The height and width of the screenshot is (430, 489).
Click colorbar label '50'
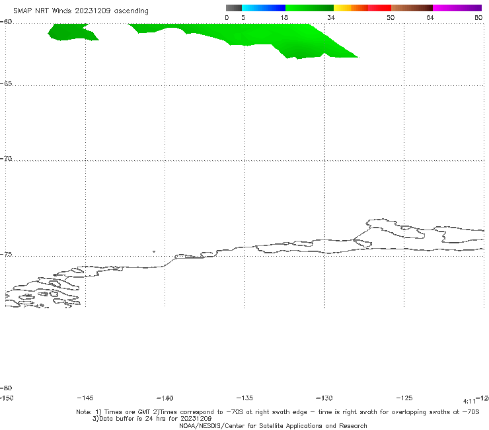(391, 17)
